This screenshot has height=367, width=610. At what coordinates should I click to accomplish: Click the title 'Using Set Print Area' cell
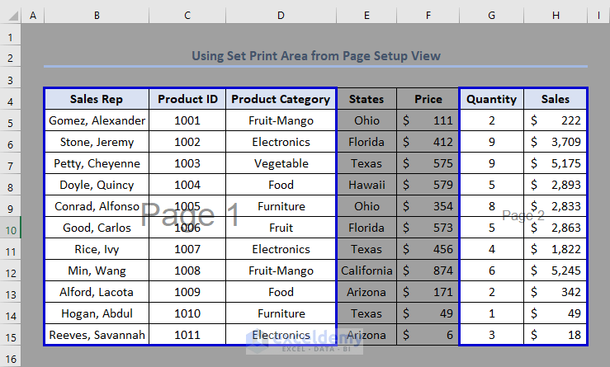coord(316,56)
